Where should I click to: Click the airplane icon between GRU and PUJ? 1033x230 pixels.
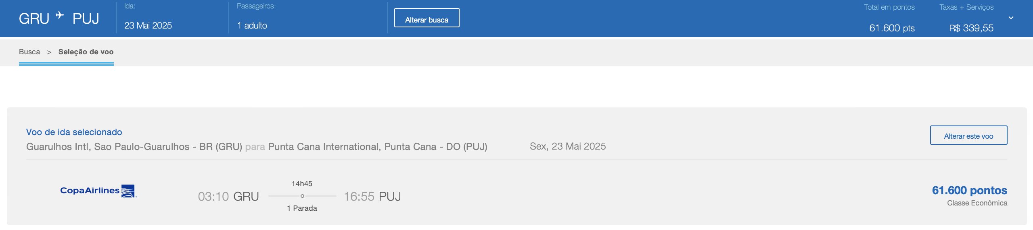tap(60, 15)
